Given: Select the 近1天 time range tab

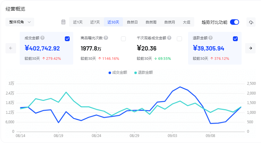Looking at the screenshot, I should [78, 22].
